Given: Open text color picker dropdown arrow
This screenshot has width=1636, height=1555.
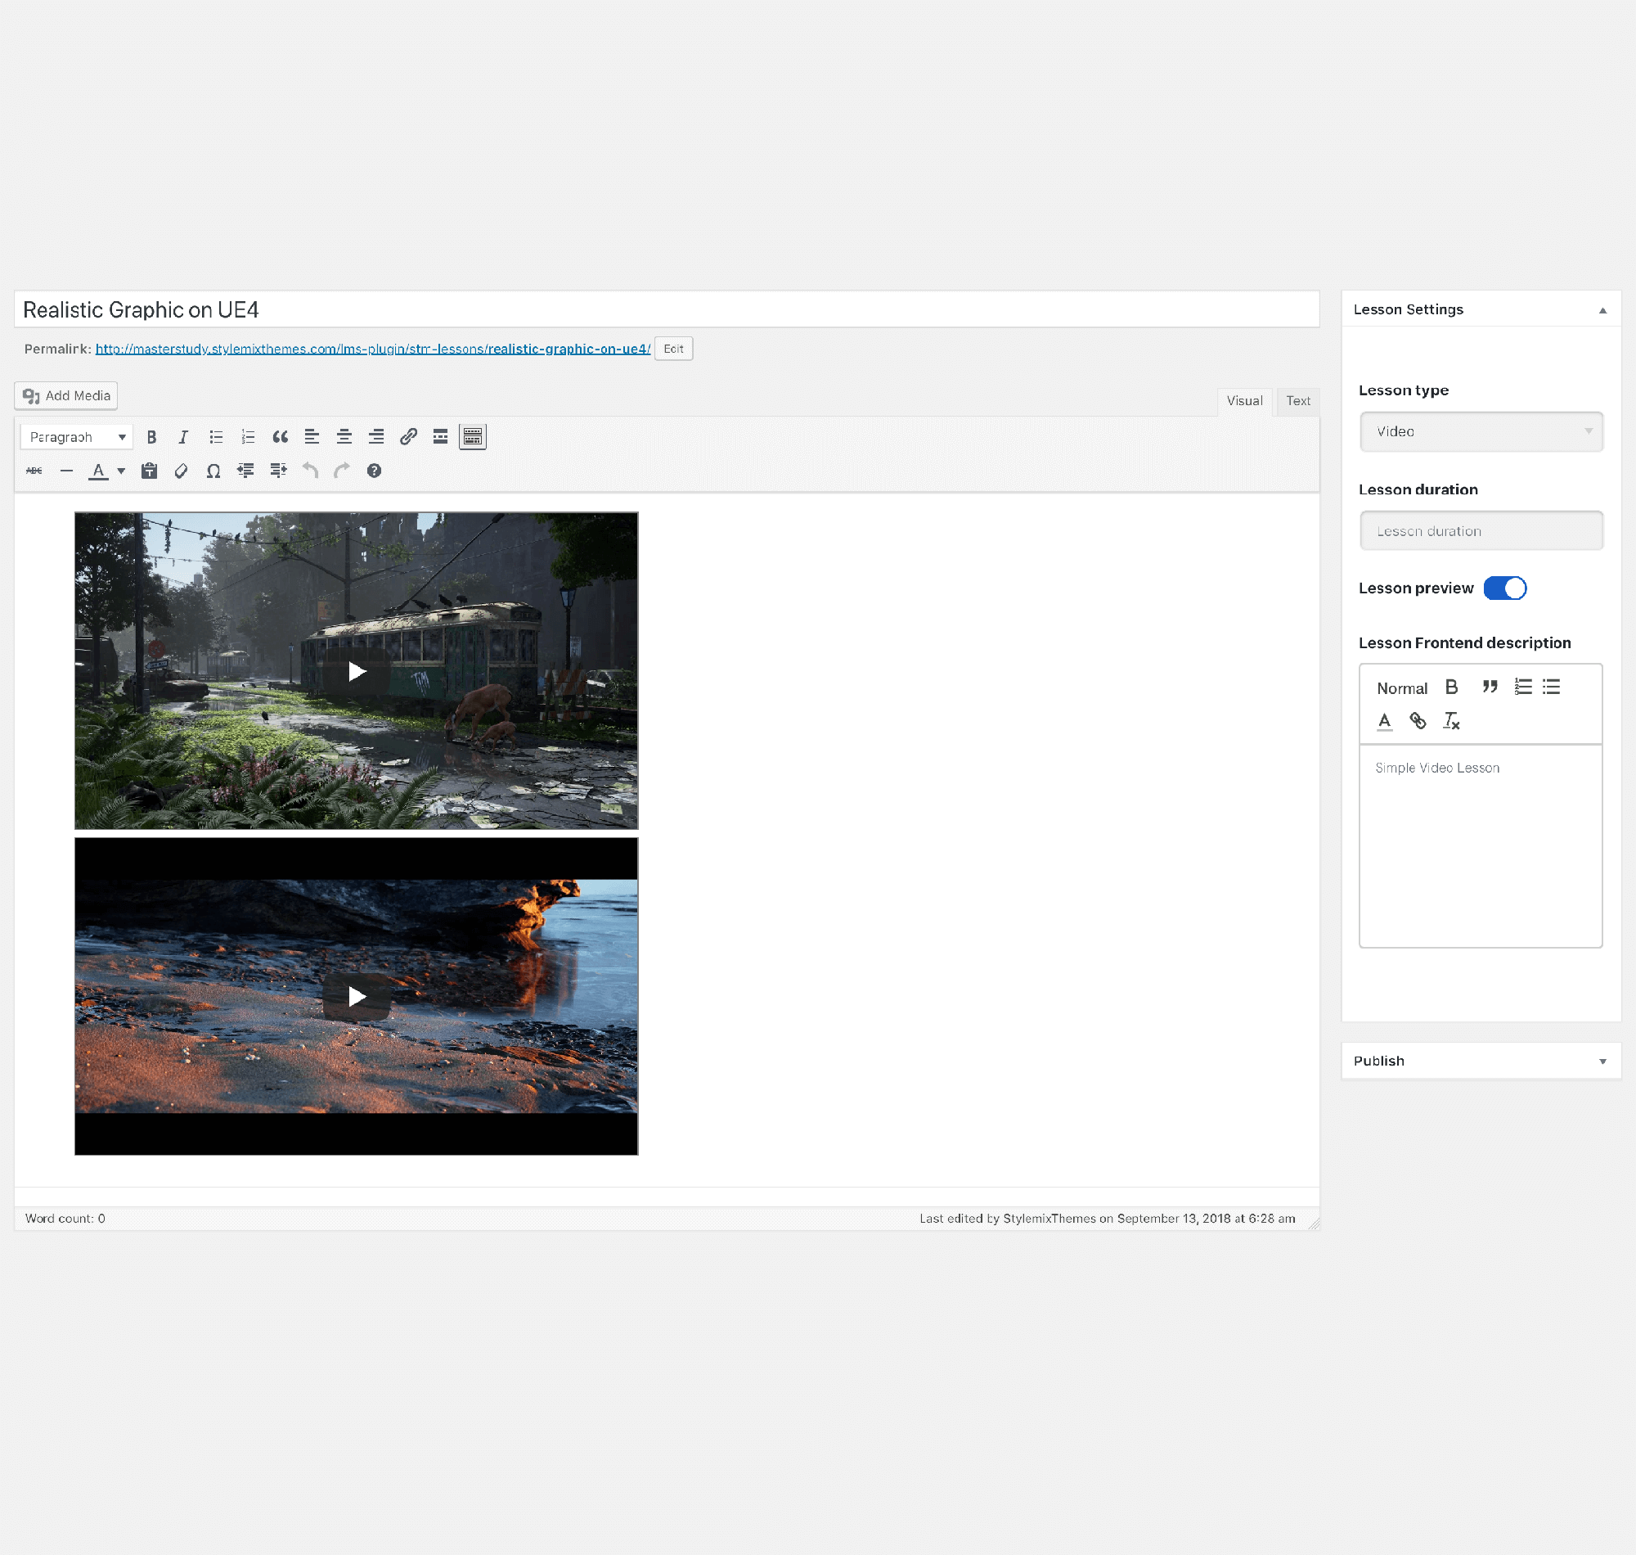Looking at the screenshot, I should click(121, 471).
